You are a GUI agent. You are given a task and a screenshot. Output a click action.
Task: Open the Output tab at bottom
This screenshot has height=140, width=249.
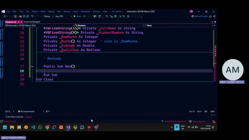(28, 117)
